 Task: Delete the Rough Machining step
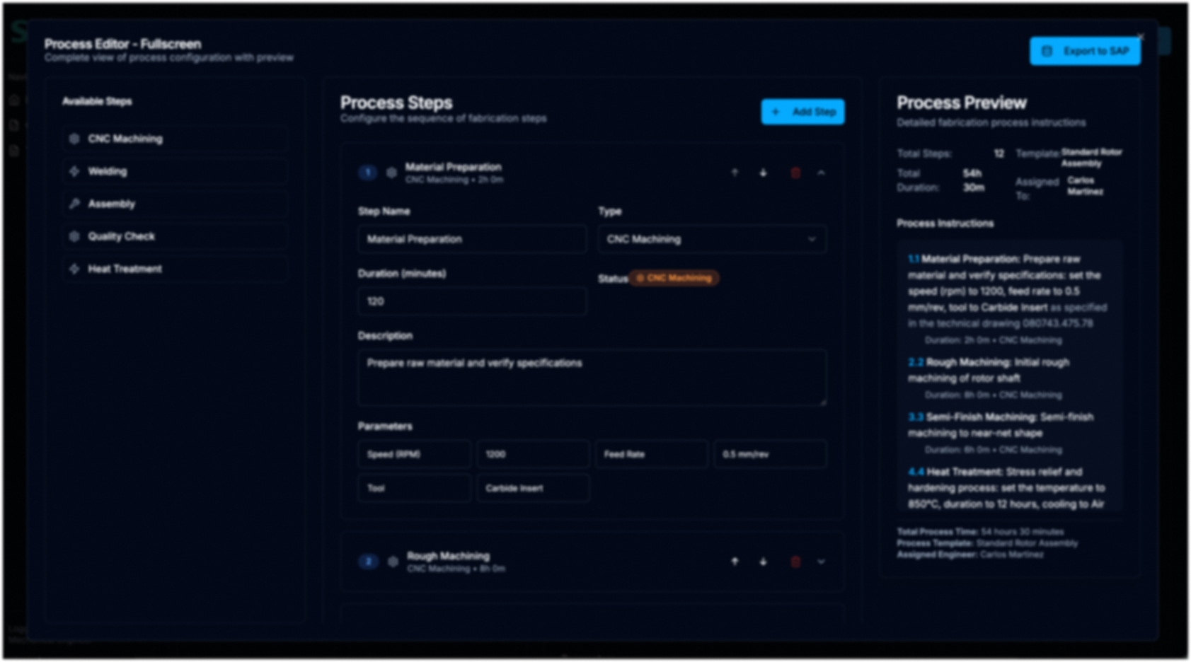pos(795,562)
